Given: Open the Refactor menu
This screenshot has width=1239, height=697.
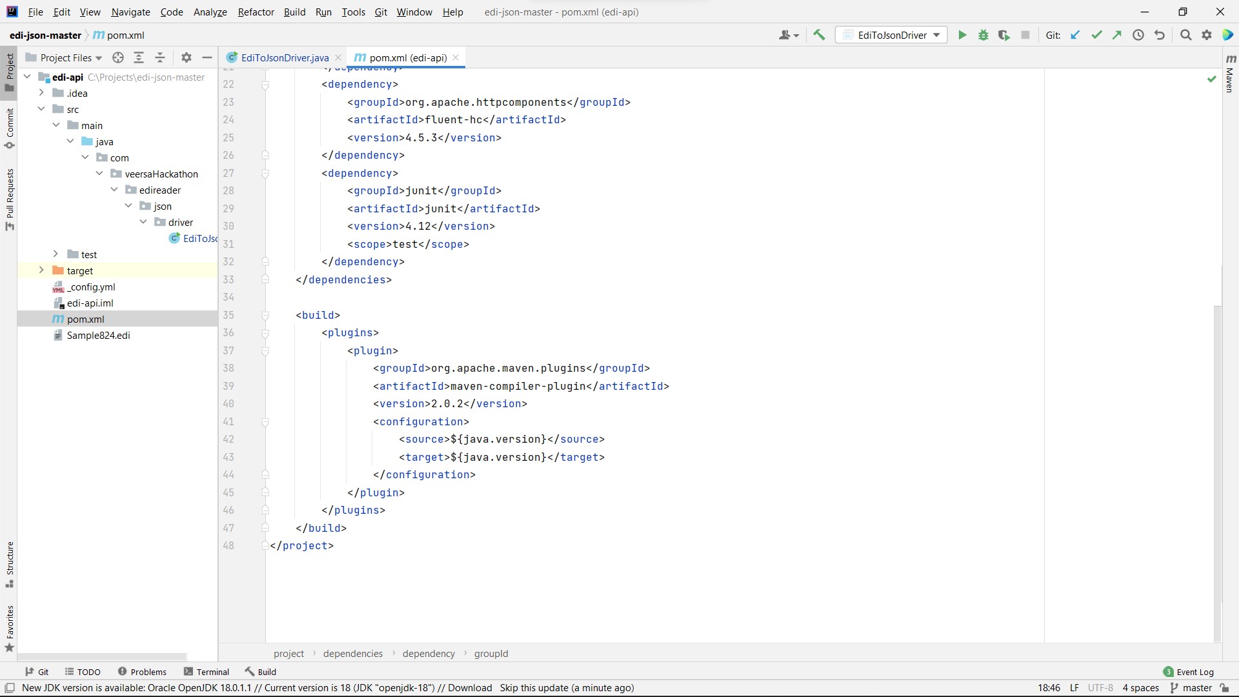Looking at the screenshot, I should tap(256, 12).
